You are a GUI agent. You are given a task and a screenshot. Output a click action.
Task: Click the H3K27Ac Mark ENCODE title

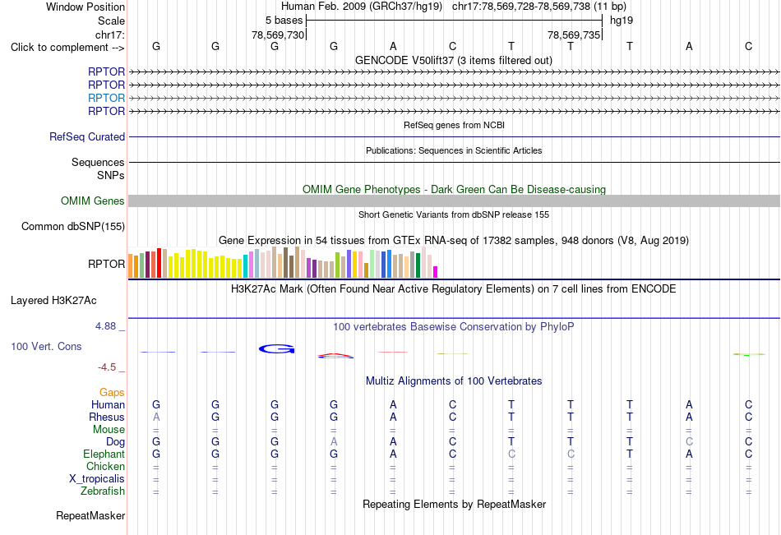point(453,289)
